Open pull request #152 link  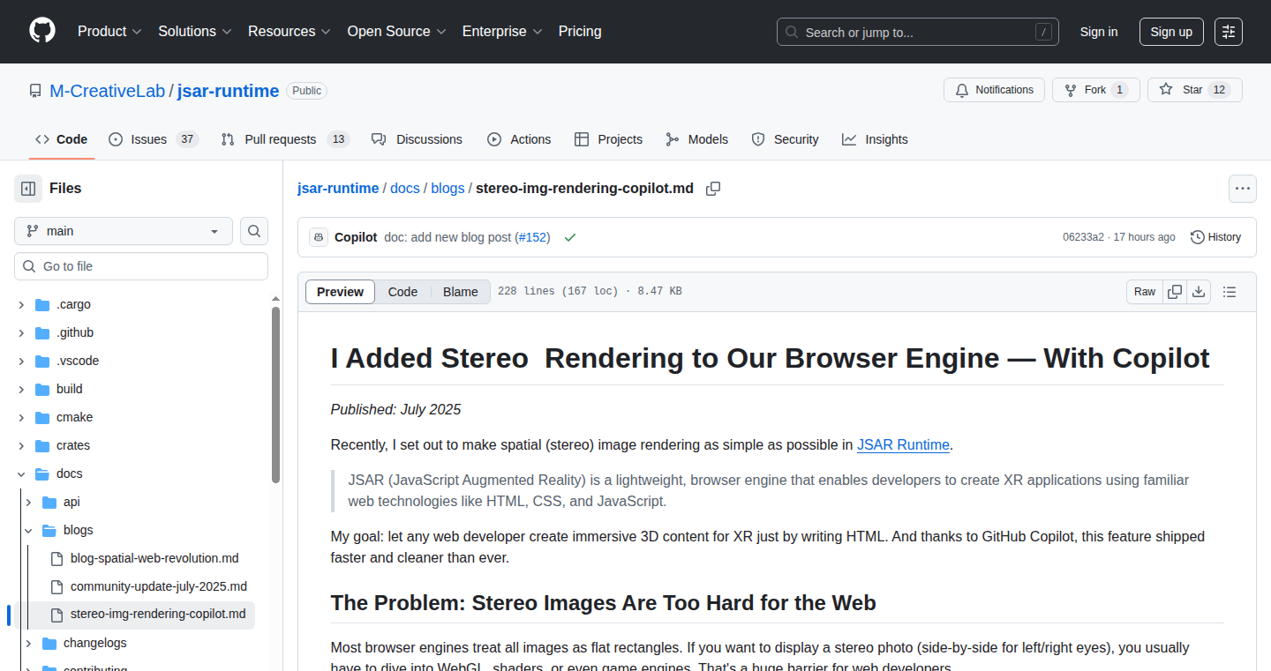tap(532, 237)
